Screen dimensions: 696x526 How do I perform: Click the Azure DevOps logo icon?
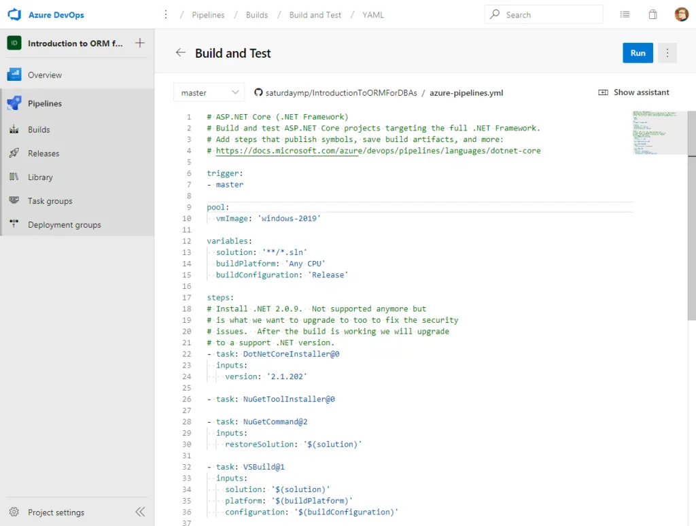point(14,15)
